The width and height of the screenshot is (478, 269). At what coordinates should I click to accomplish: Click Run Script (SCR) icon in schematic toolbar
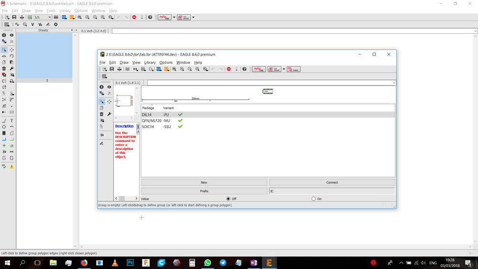click(x=64, y=17)
